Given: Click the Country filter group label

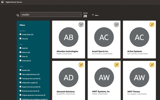Looking at the screenshot, I should (x=22, y=31).
